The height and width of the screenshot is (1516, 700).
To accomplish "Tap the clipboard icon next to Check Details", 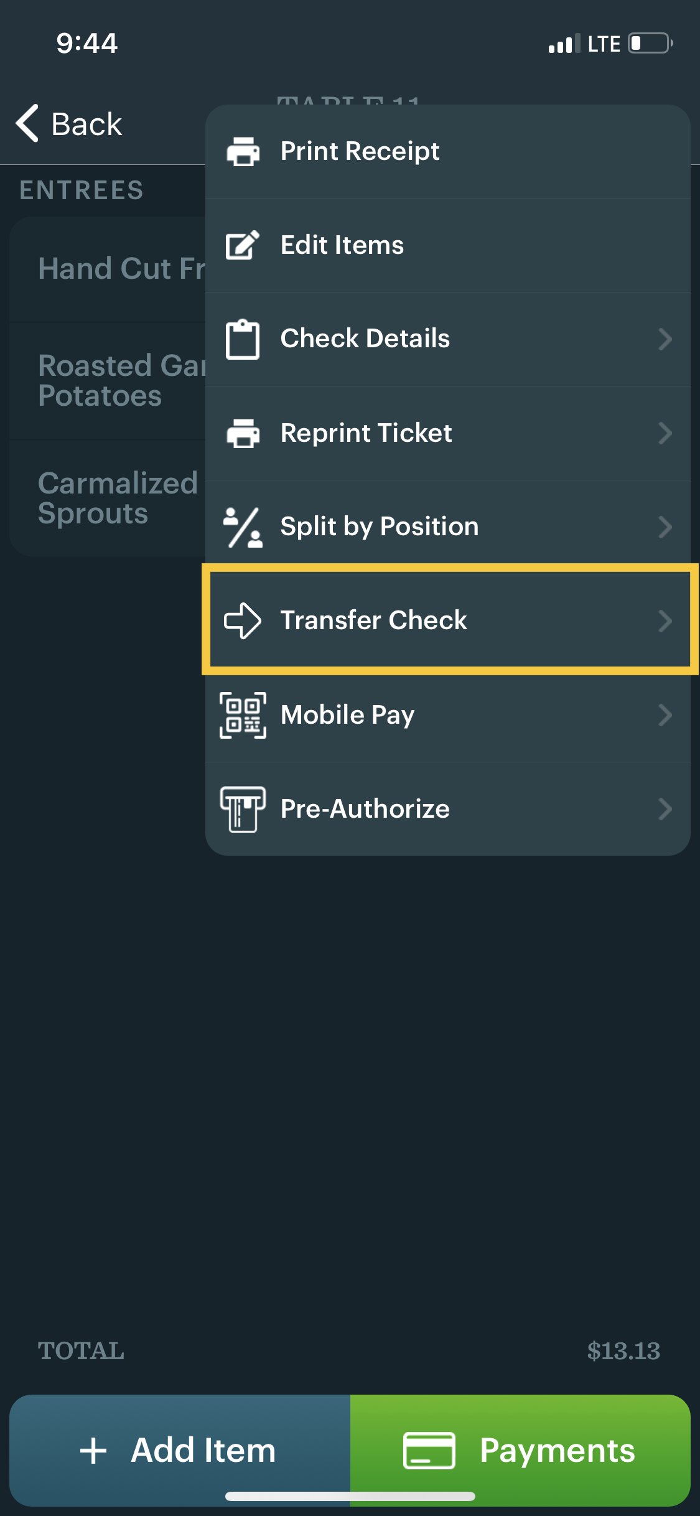I will pyautogui.click(x=243, y=339).
